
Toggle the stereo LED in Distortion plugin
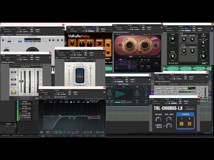(203, 34)
